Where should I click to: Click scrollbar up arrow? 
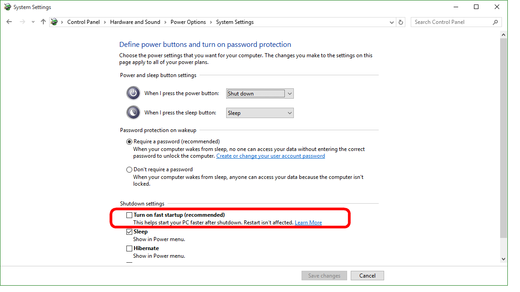pos(503,34)
